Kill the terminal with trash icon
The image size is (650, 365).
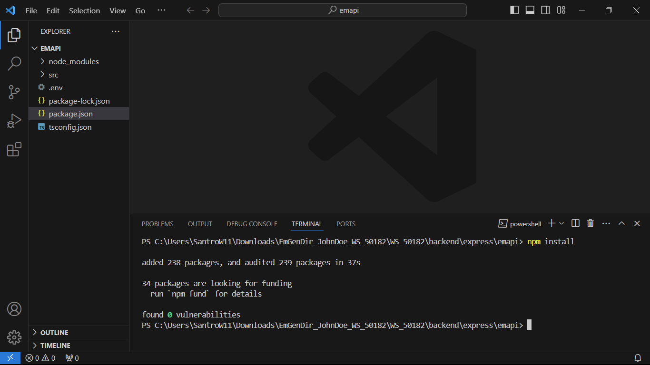point(591,223)
